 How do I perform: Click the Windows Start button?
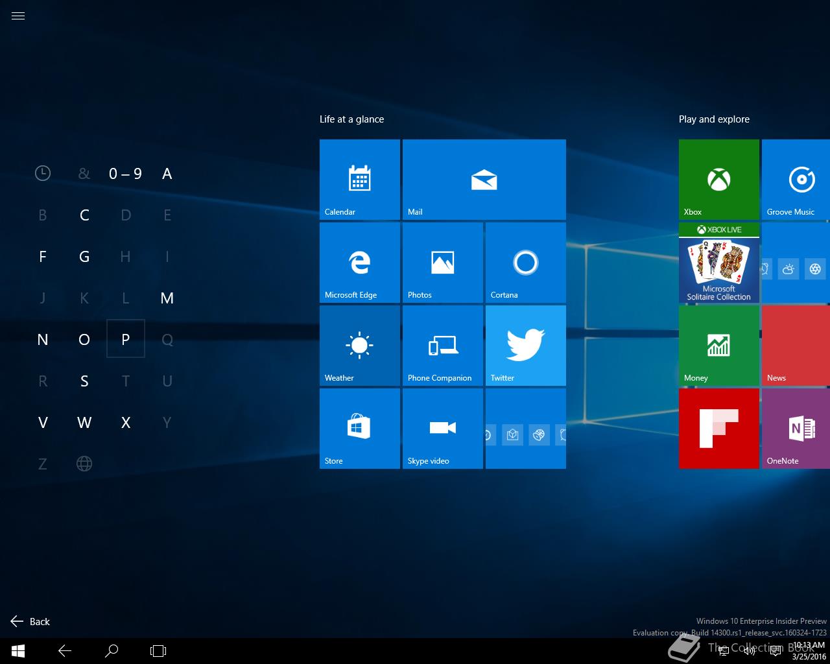[x=18, y=651]
